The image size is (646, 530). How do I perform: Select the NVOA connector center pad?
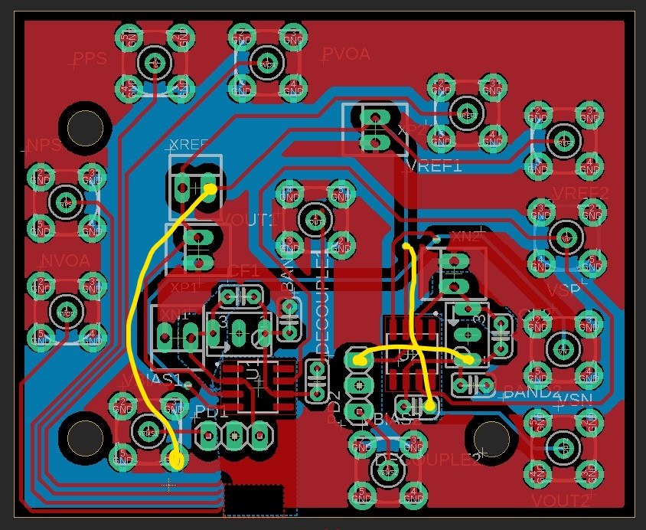tap(67, 312)
